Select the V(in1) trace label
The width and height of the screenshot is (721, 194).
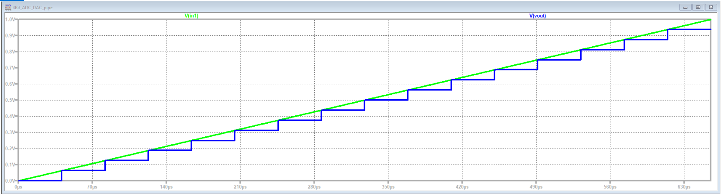click(x=191, y=16)
